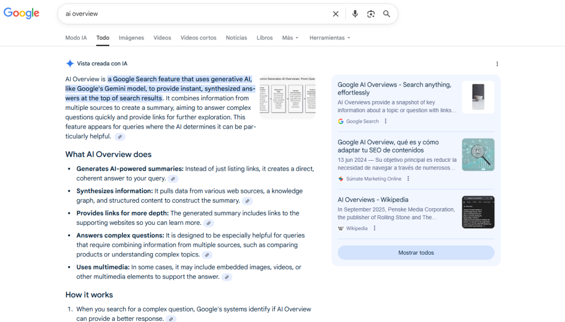Select the Noticias tab
The image size is (565, 322).
(x=236, y=38)
